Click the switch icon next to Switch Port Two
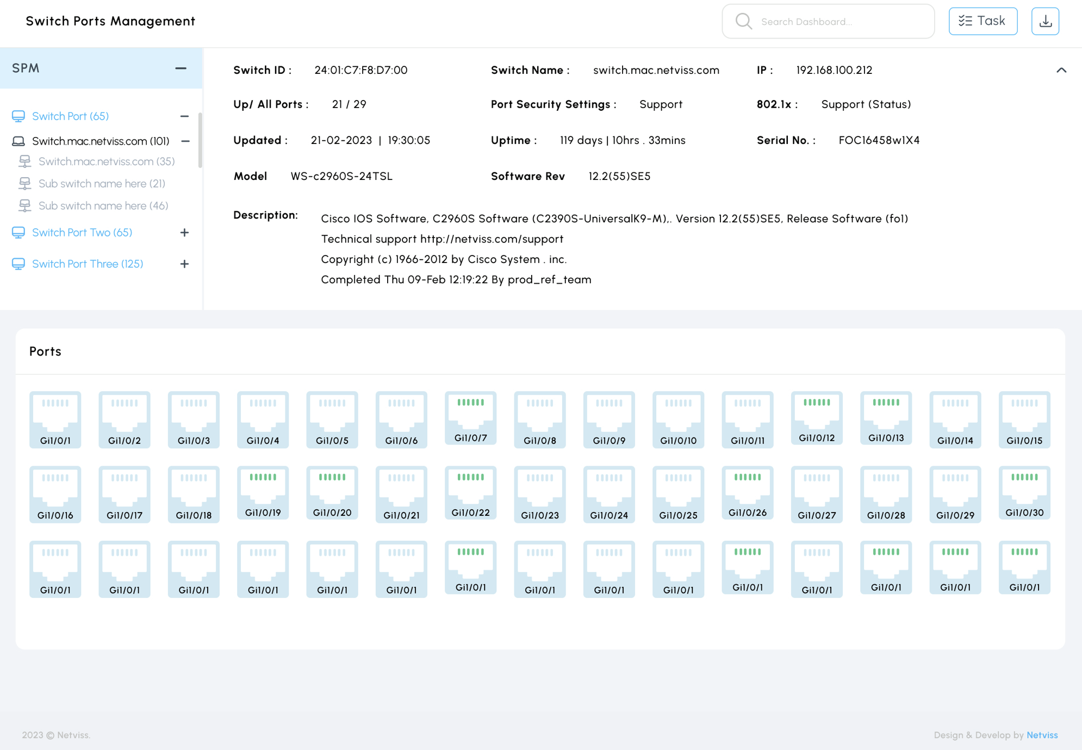This screenshot has width=1082, height=750. pyautogui.click(x=19, y=232)
